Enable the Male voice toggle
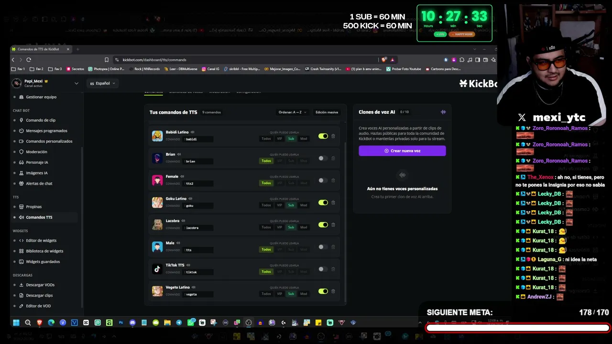Viewport: 612px width, 344px height. pos(323,247)
